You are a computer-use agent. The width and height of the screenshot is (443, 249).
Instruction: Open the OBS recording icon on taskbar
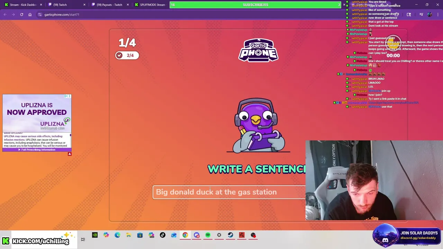[x=253, y=235]
